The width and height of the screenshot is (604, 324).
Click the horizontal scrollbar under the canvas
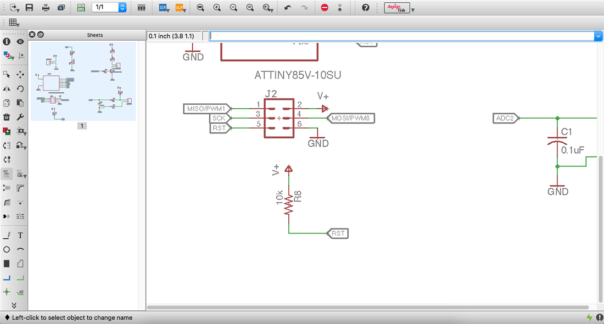pos(368,308)
